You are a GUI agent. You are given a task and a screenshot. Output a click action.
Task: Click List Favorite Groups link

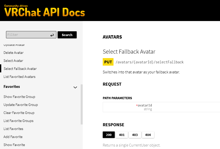pyautogui.click(x=19, y=121)
